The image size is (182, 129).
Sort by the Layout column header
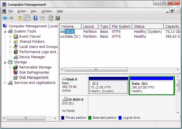pyautogui.click(x=90, y=26)
